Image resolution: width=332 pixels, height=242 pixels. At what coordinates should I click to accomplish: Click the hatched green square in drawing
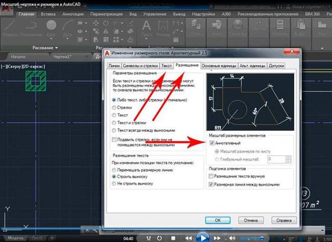[36, 81]
